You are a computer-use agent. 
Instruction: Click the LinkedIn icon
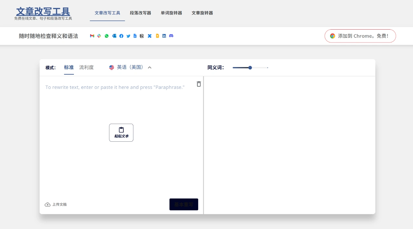(x=164, y=36)
